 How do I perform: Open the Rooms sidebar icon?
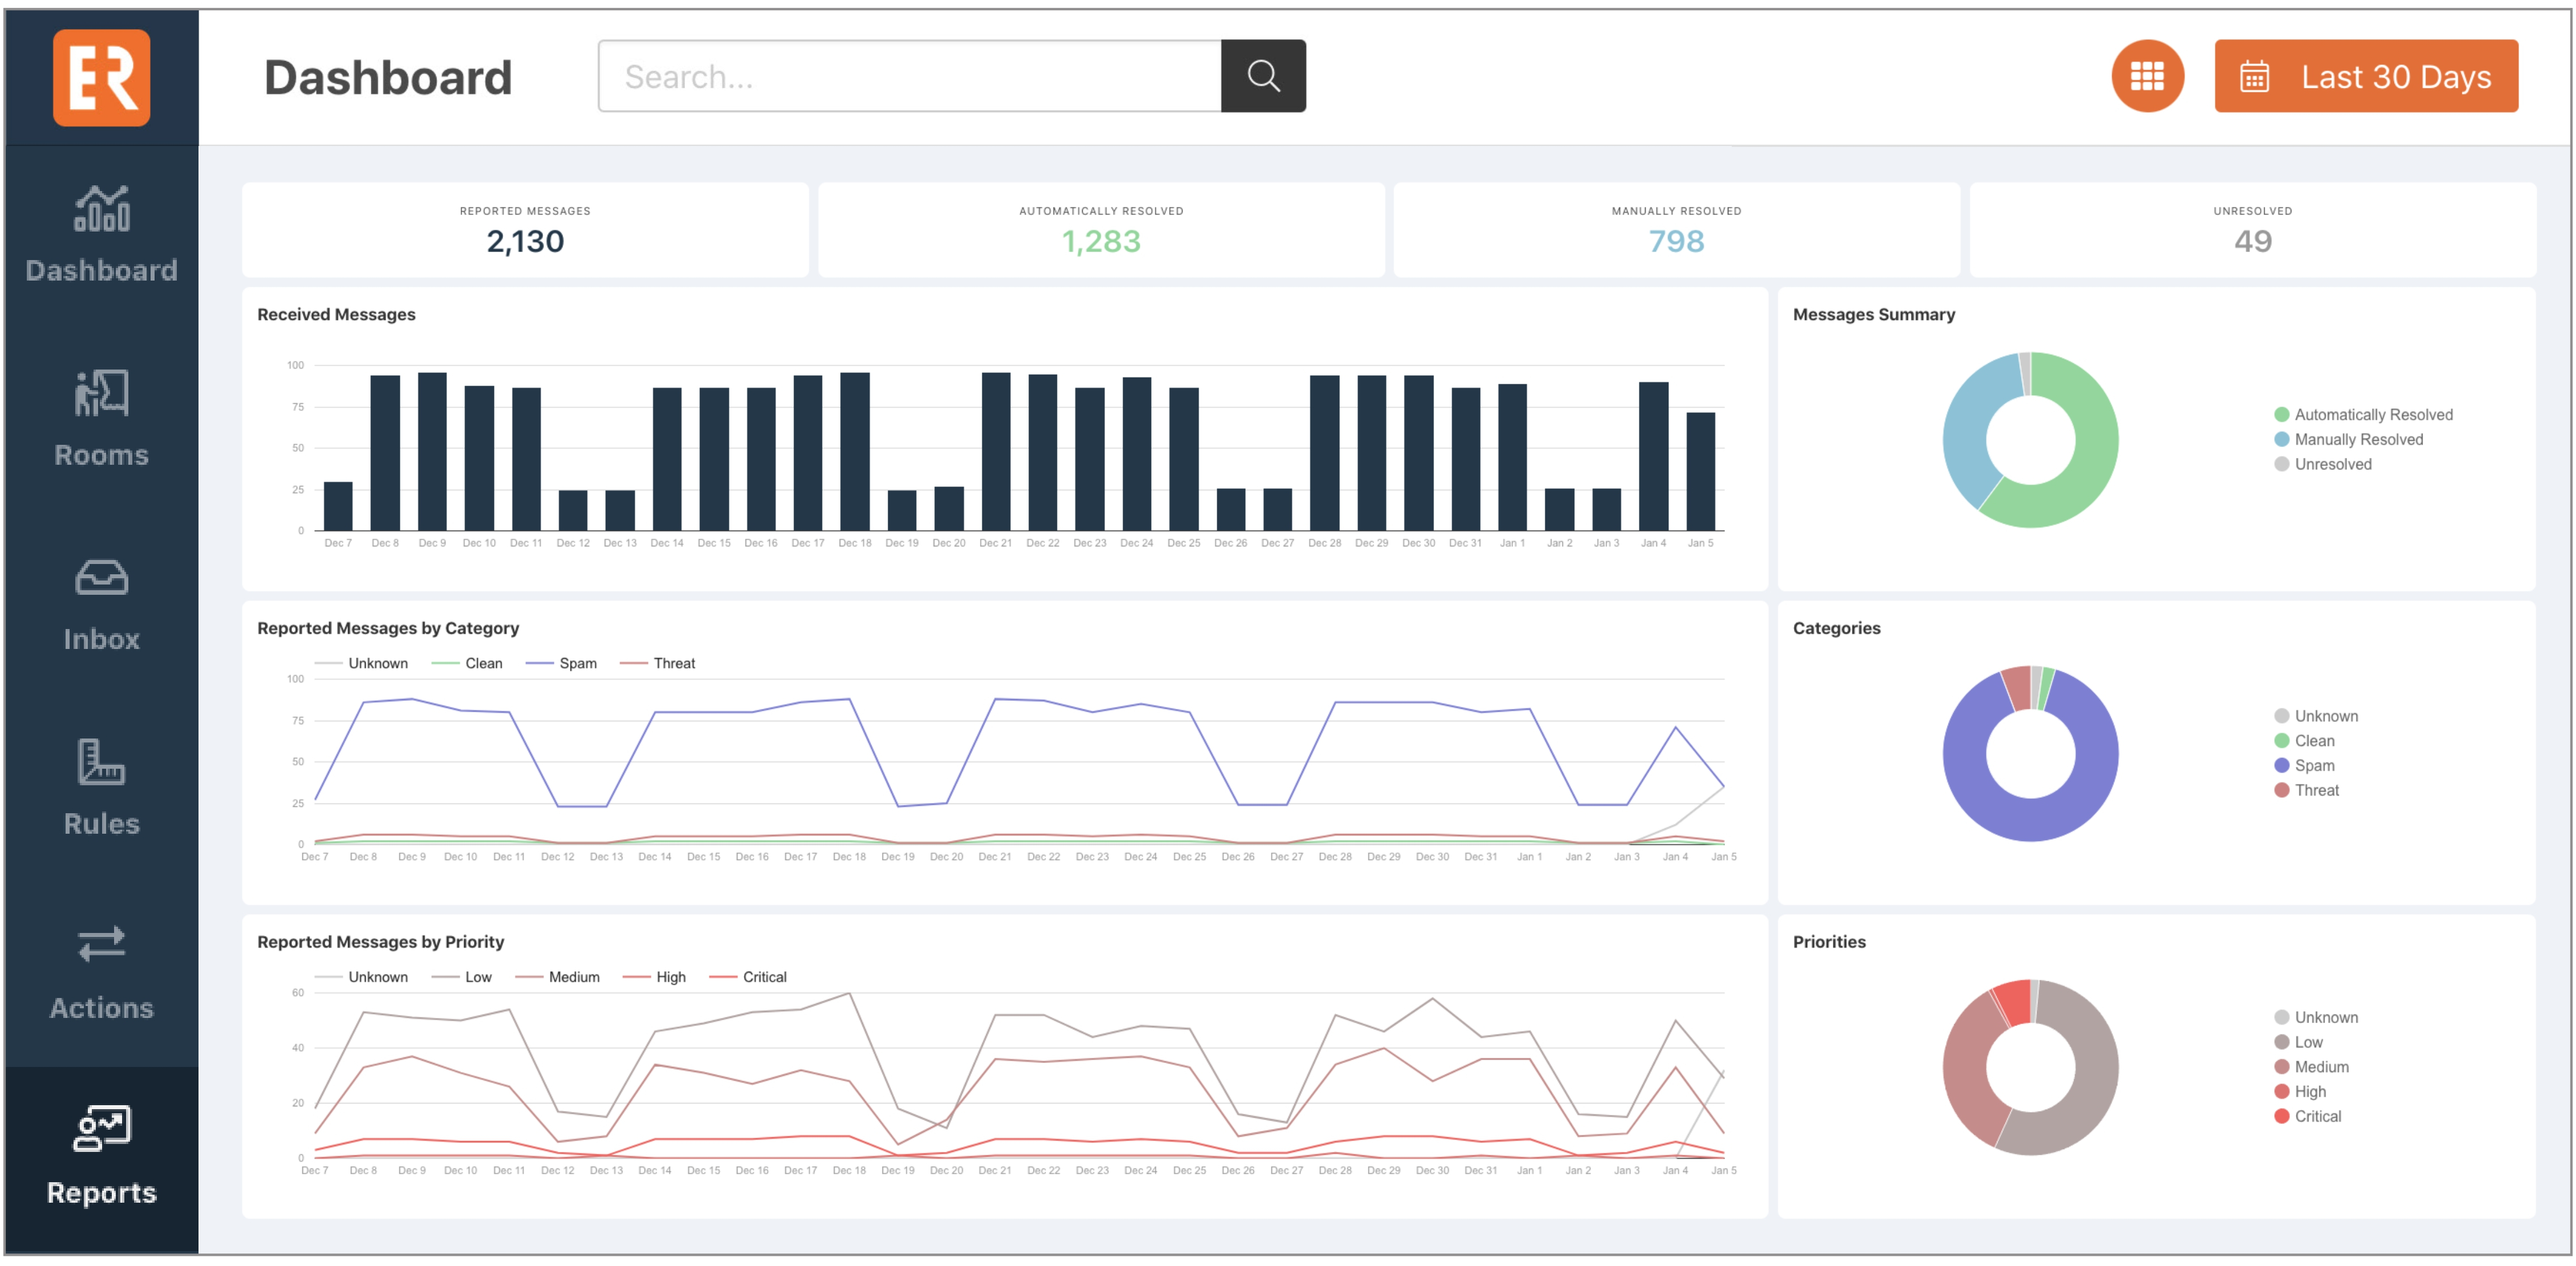tap(101, 393)
